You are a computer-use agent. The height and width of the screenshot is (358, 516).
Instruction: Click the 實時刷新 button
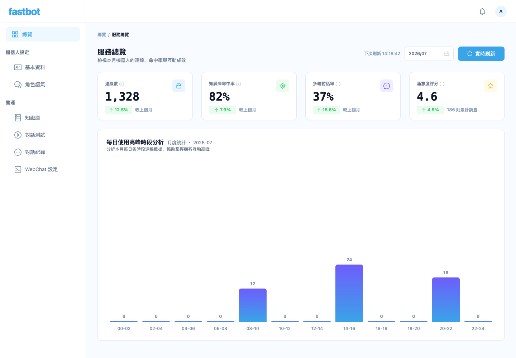coord(481,54)
